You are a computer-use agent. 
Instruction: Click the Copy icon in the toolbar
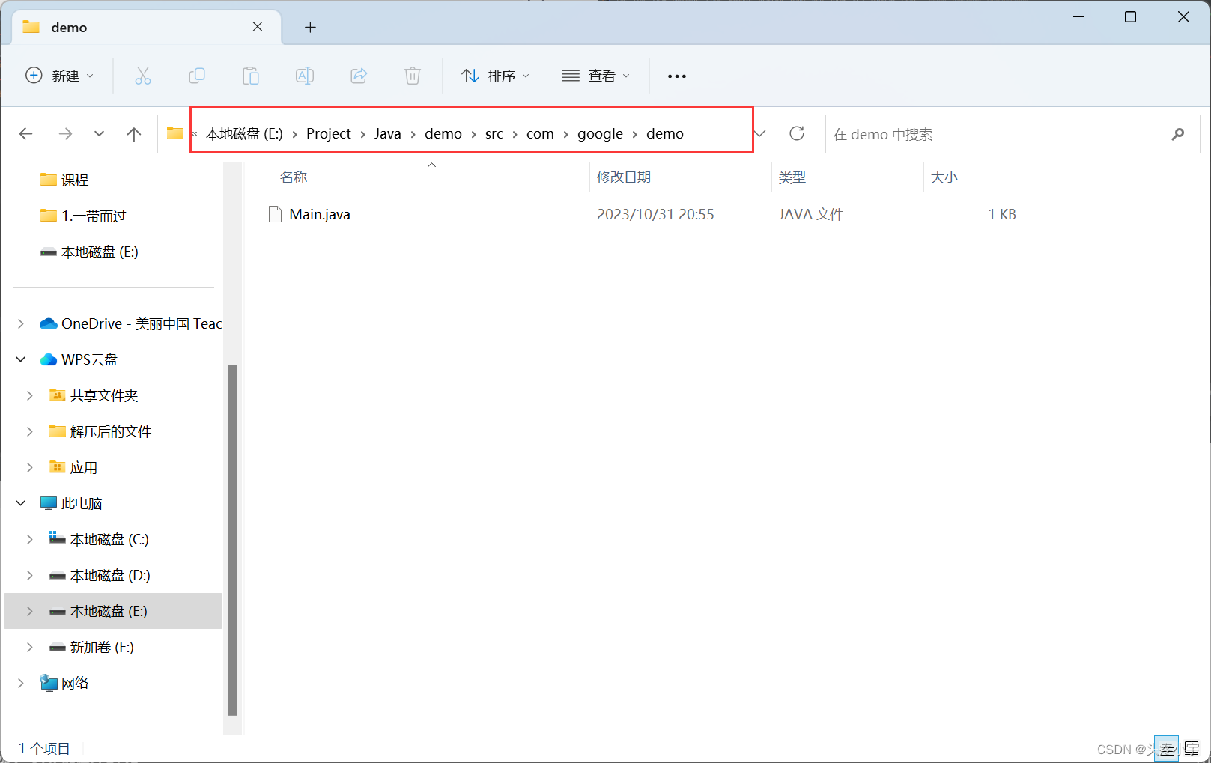[x=197, y=76]
